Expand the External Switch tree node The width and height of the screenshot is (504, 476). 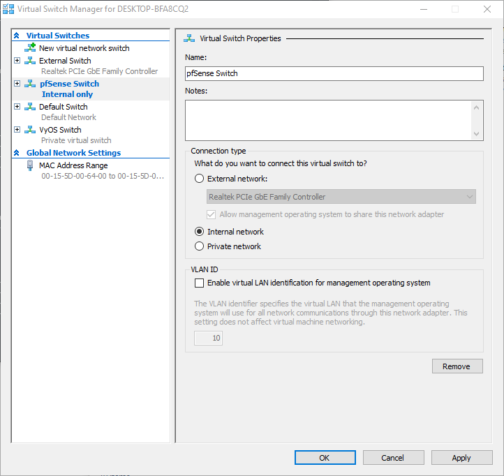pos(17,61)
